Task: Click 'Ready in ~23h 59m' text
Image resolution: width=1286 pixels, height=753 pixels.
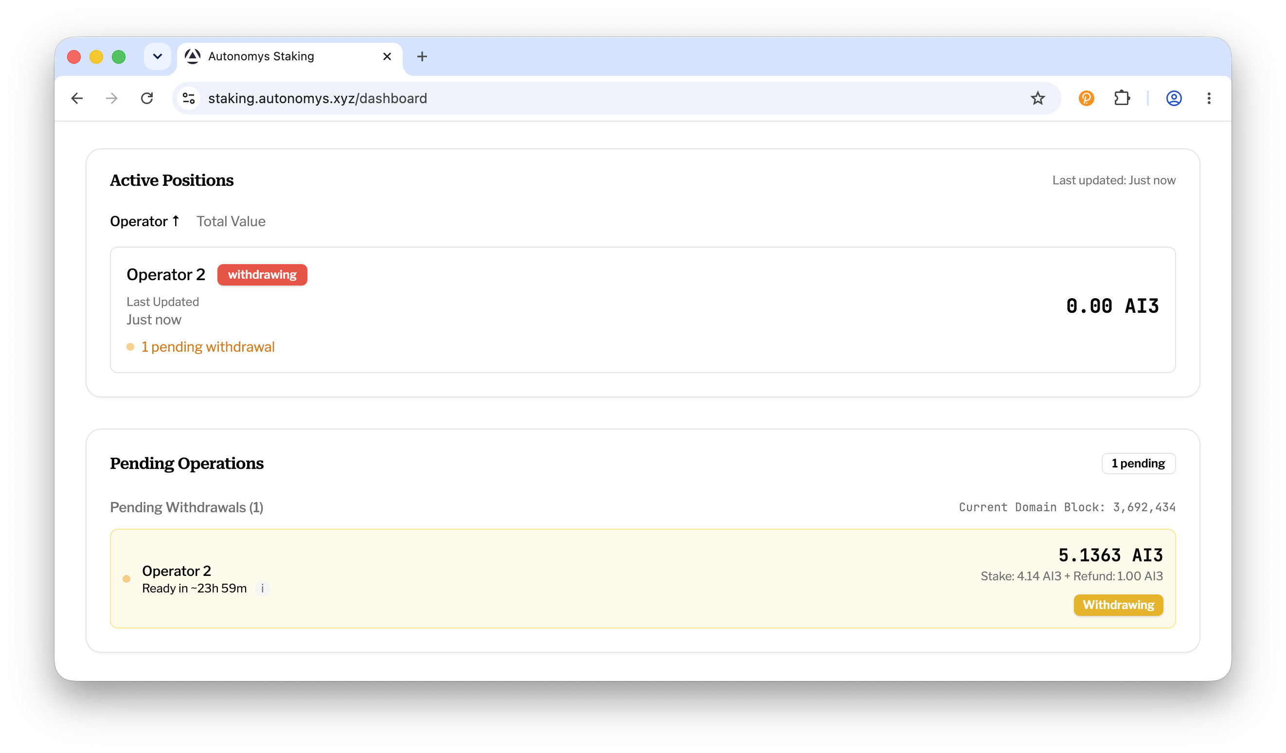Action: point(195,589)
